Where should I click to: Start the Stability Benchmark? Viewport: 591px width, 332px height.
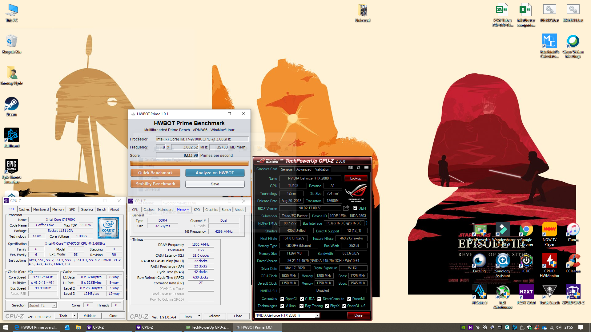pyautogui.click(x=155, y=184)
